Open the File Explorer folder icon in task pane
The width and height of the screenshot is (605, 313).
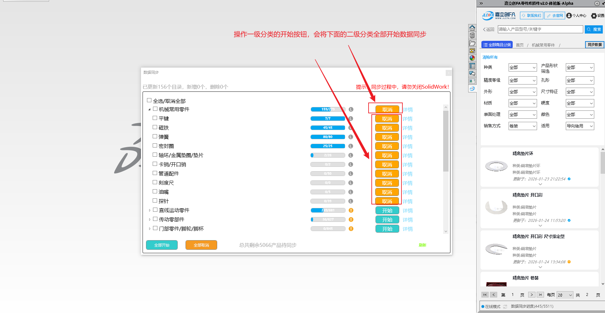472,43
